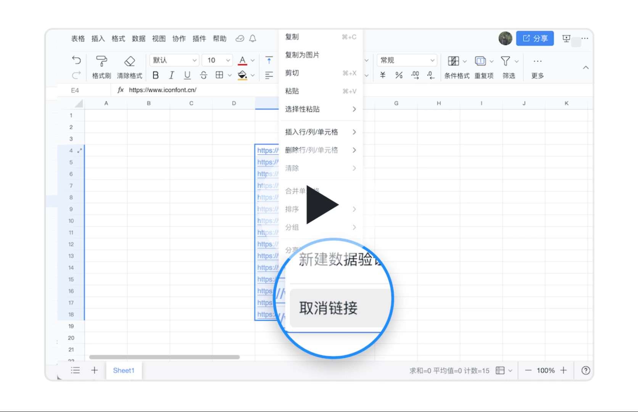Expand the 选择性粘贴 submenu
This screenshot has height=412, width=638.
(x=321, y=109)
